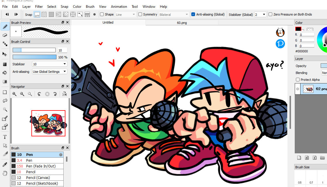Image resolution: width=327 pixels, height=187 pixels.
Task: Toggle the Shape checkbox
Action: click(102, 14)
